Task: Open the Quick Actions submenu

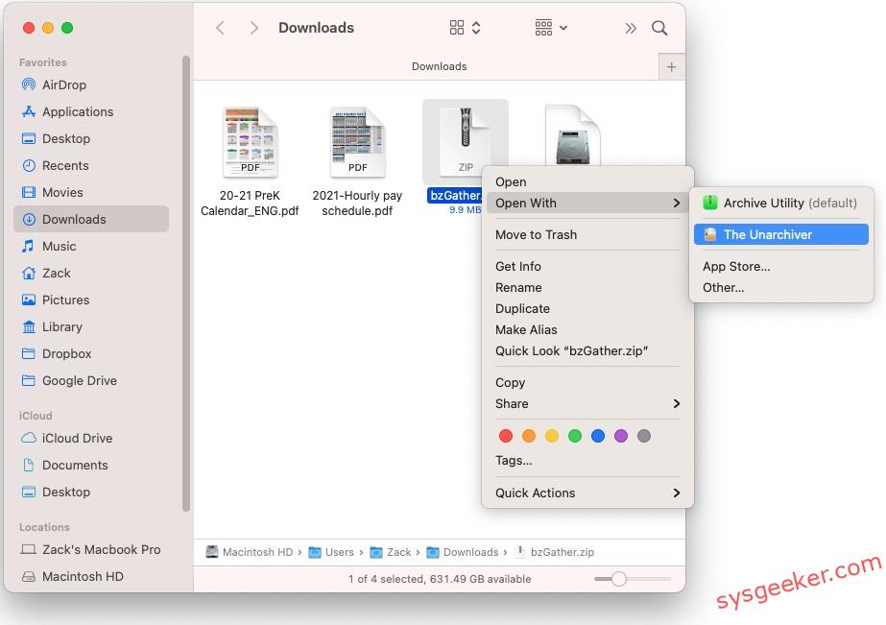Action: tap(536, 493)
